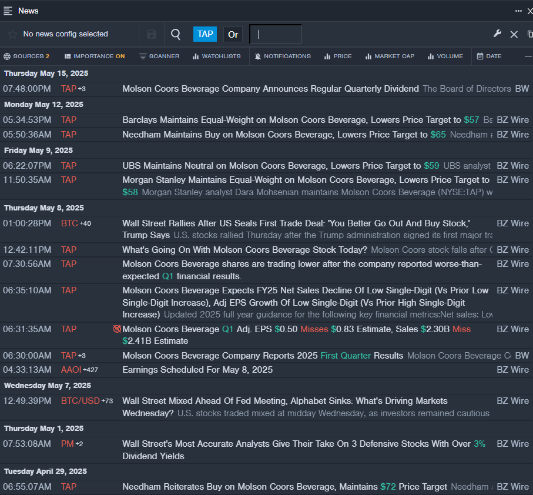
Task: Open the Morgan Stanley Maintains Equal-Weight headline
Action: tap(306, 186)
